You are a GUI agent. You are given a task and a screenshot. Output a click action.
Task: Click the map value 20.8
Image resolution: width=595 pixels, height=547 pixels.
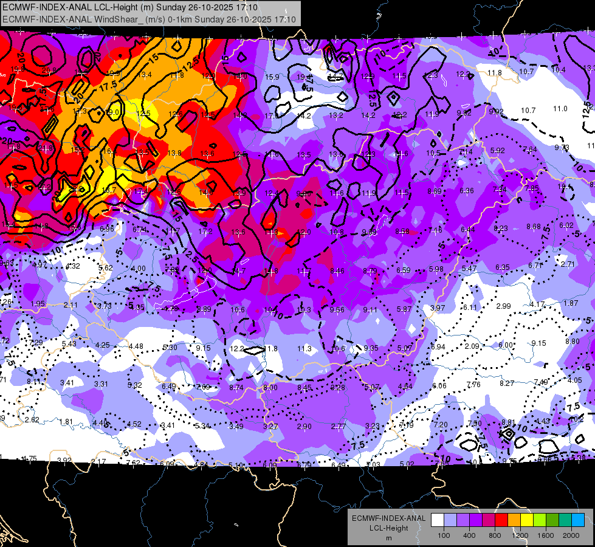click(x=49, y=71)
